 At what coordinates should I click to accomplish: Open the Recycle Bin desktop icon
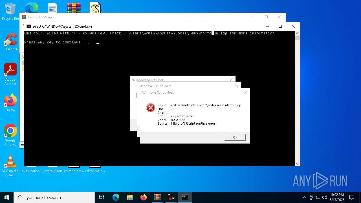click(x=10, y=11)
